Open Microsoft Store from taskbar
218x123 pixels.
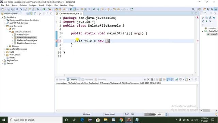point(98,120)
